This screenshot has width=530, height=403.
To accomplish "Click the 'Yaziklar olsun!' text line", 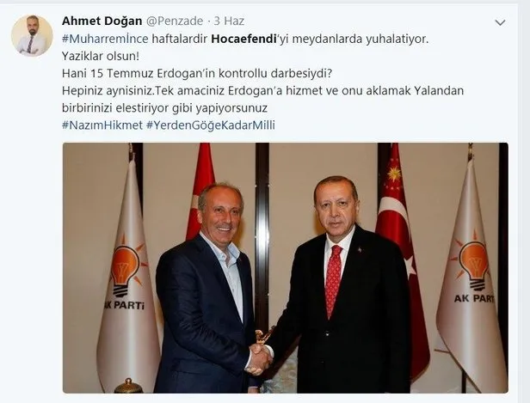I will pyautogui.click(x=101, y=57).
